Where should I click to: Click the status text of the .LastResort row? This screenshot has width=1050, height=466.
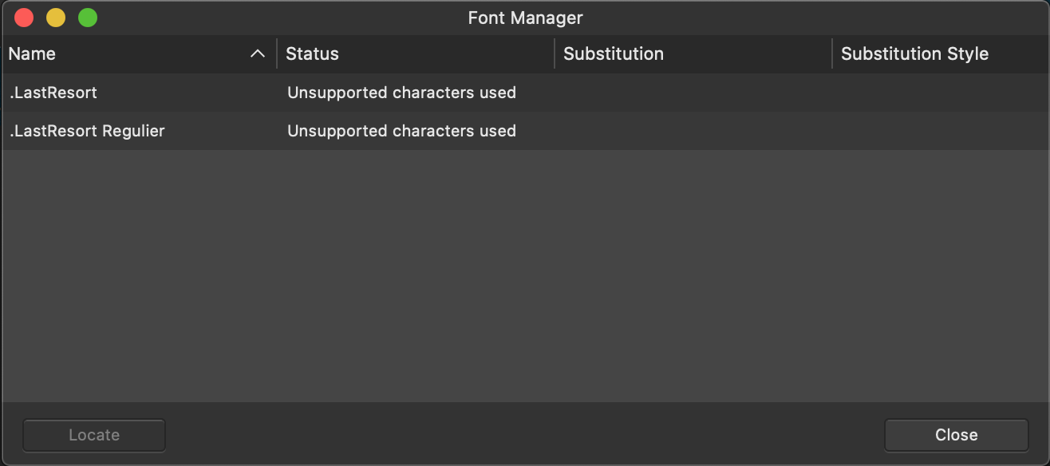point(401,93)
